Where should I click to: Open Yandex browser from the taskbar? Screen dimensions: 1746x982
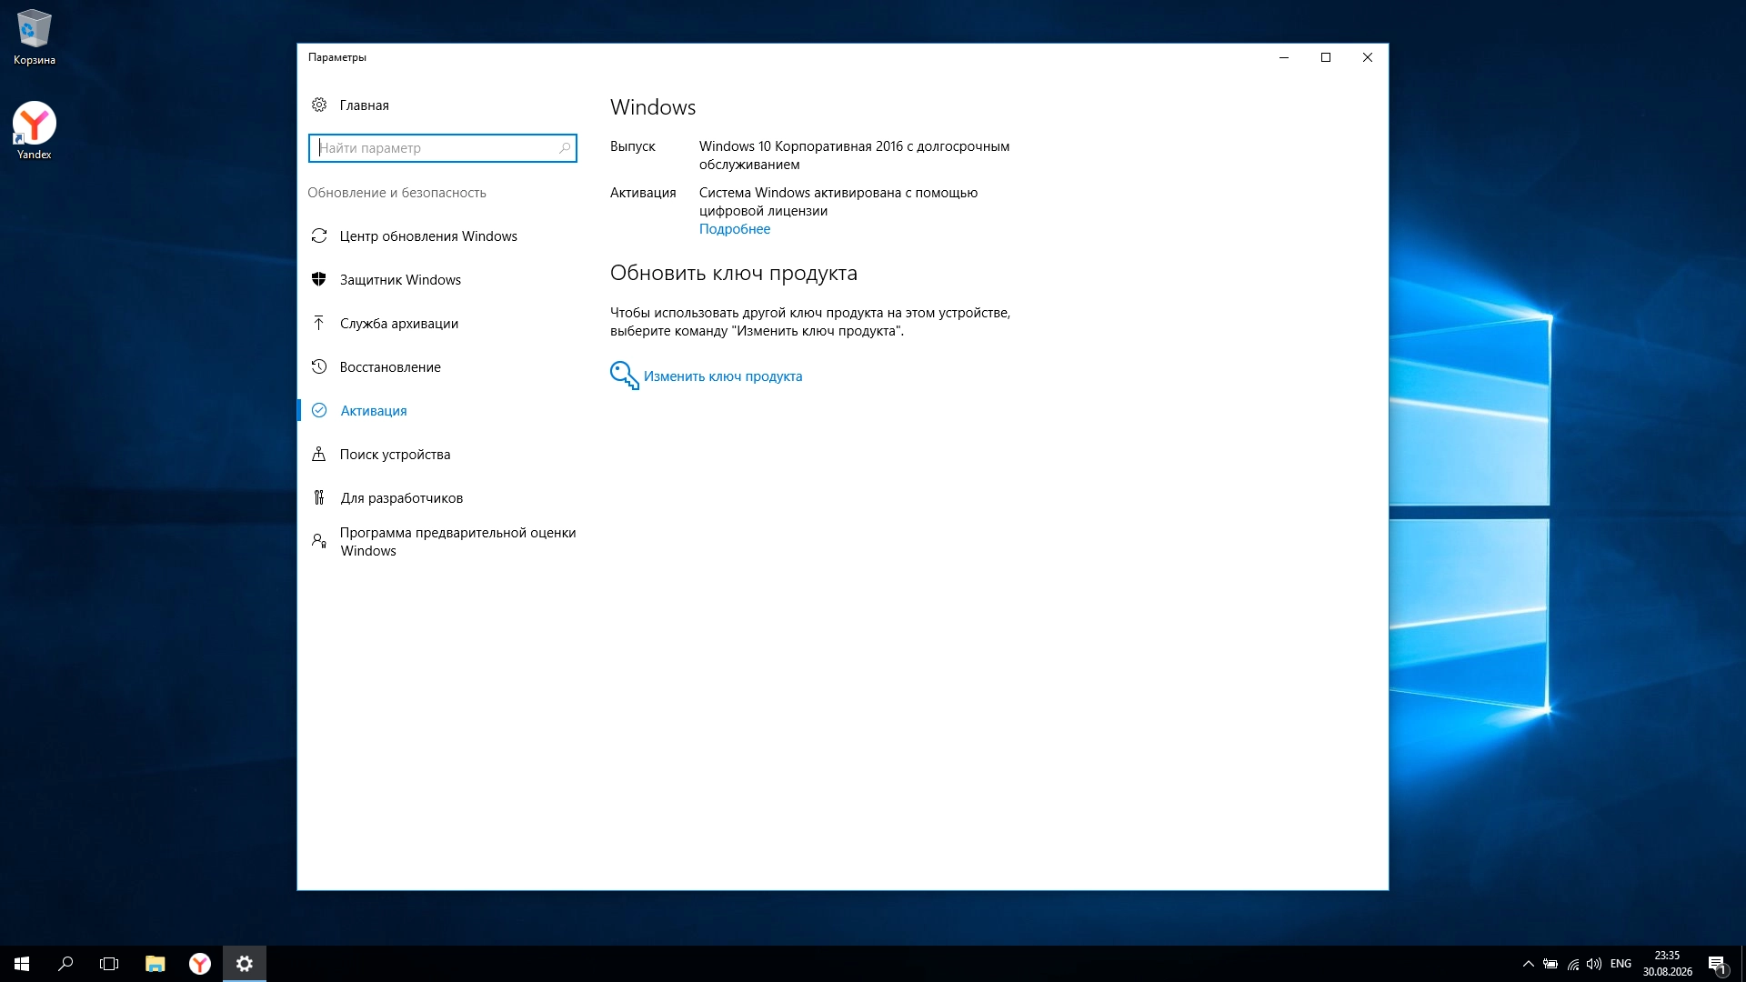click(x=200, y=964)
